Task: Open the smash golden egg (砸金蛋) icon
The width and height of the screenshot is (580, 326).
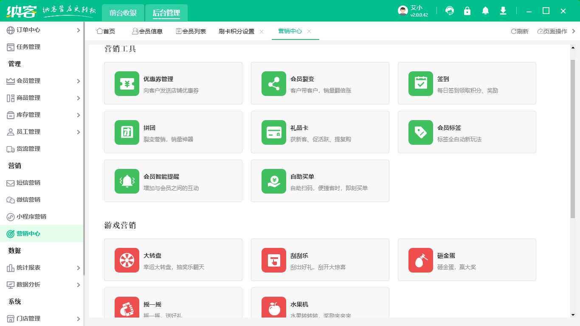Action: 420,260
